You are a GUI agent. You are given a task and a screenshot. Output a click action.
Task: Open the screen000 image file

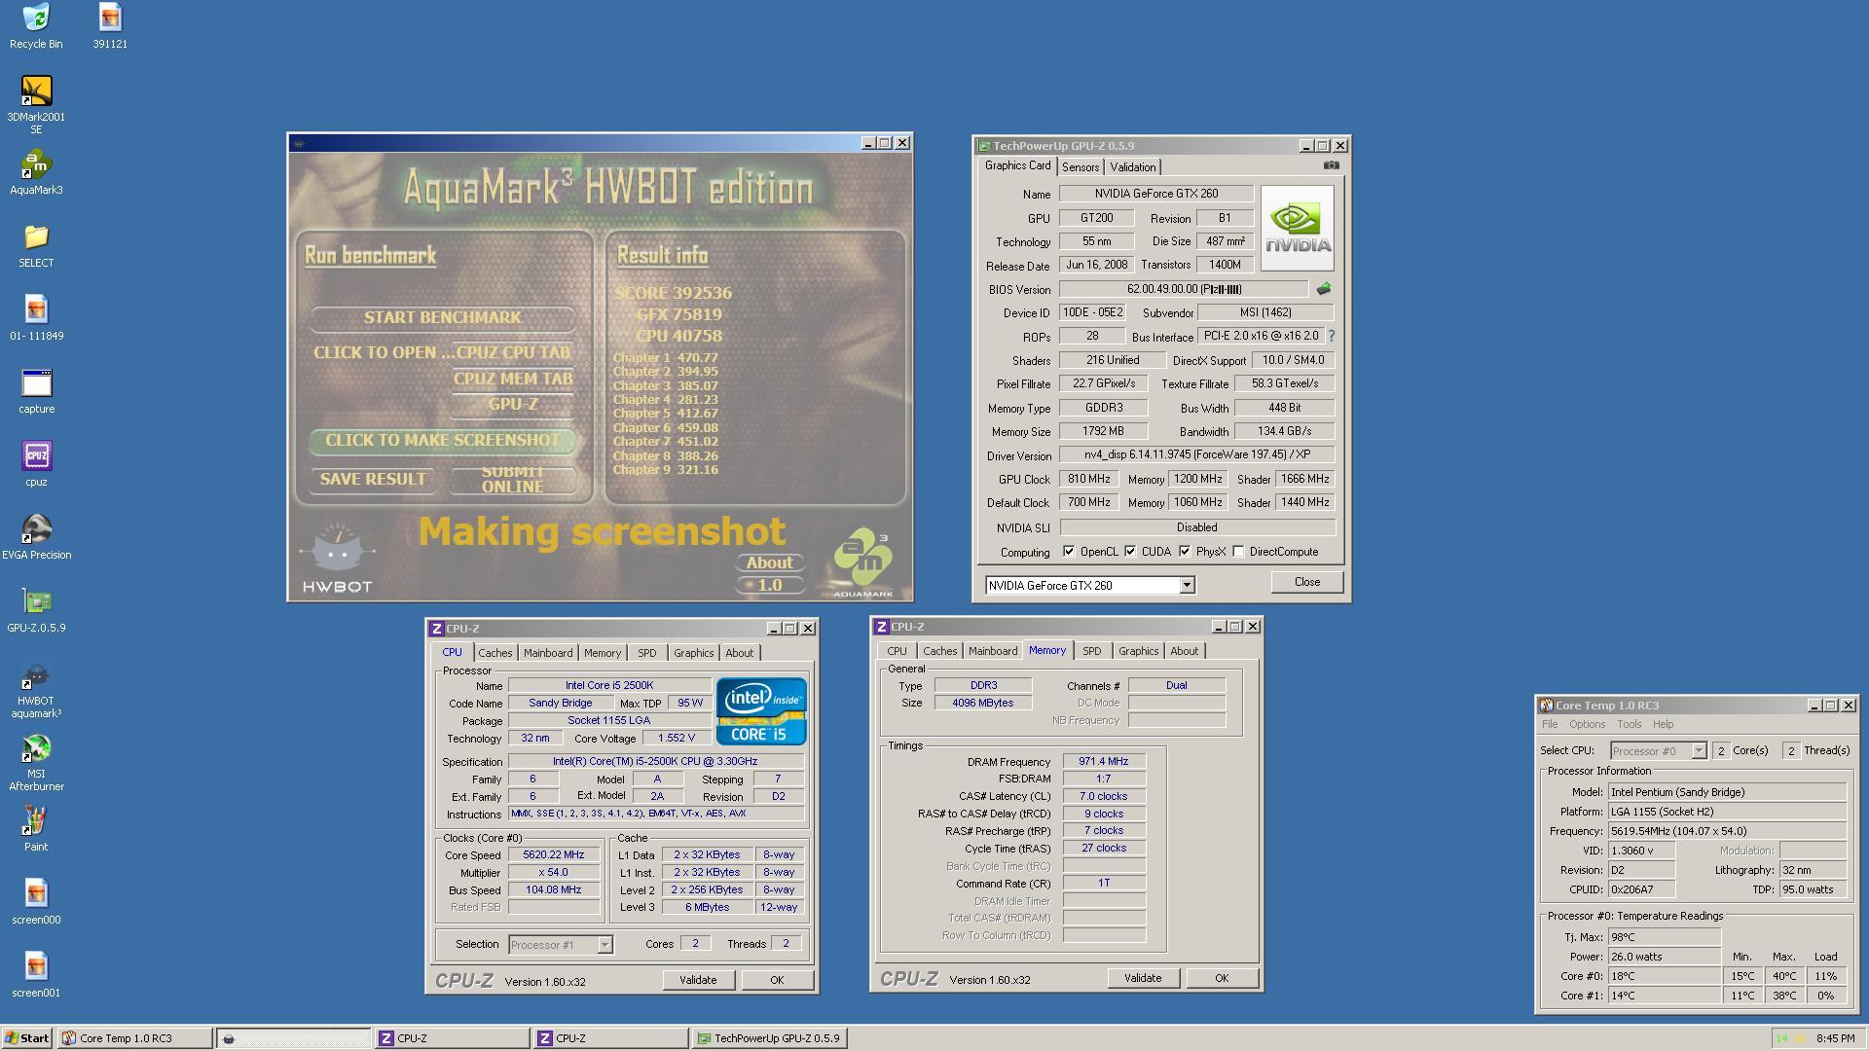(x=36, y=902)
